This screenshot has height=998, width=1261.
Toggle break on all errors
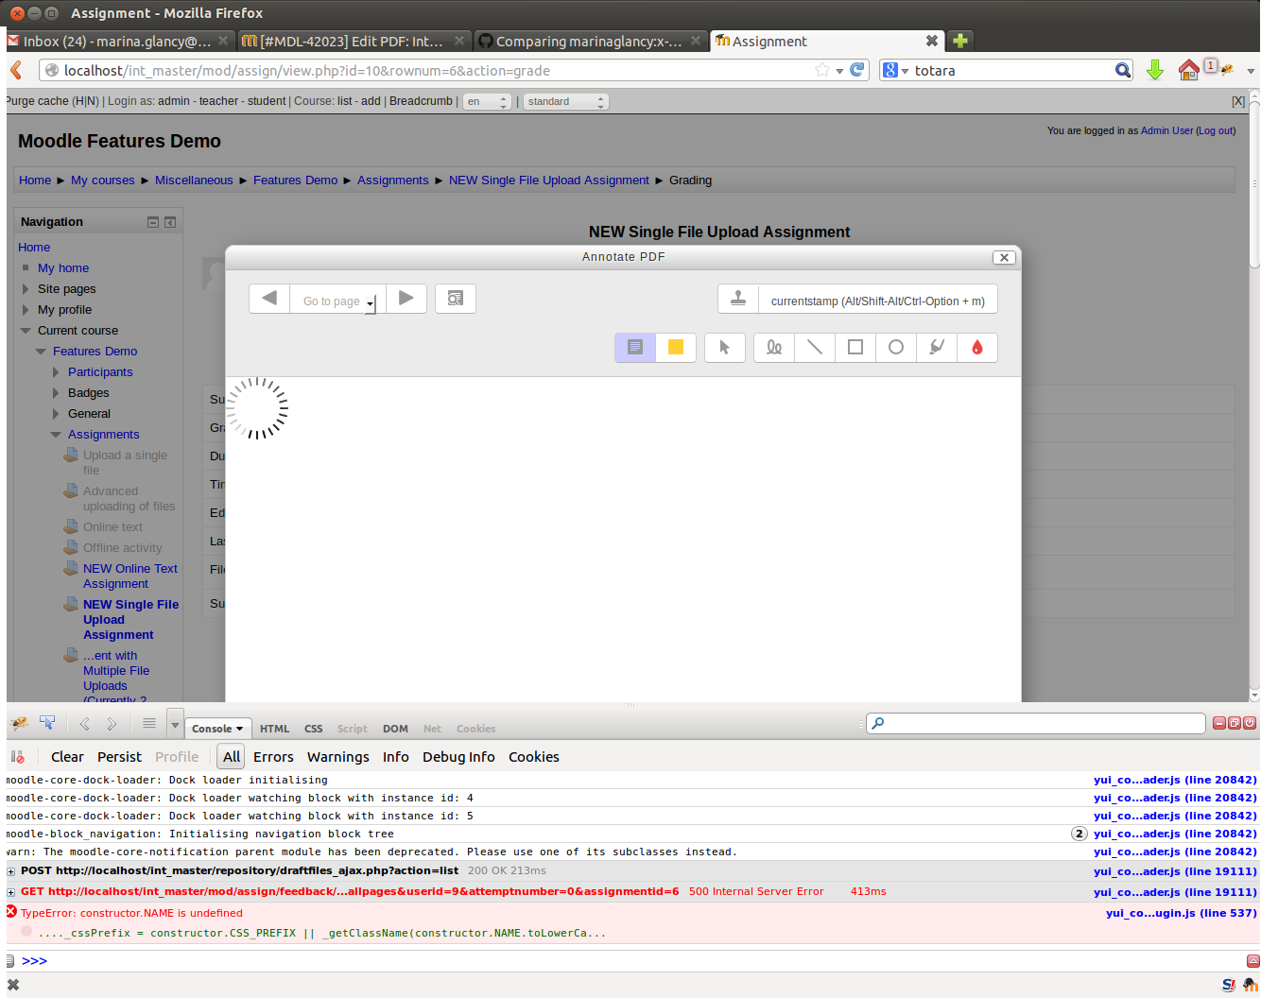[x=17, y=757]
